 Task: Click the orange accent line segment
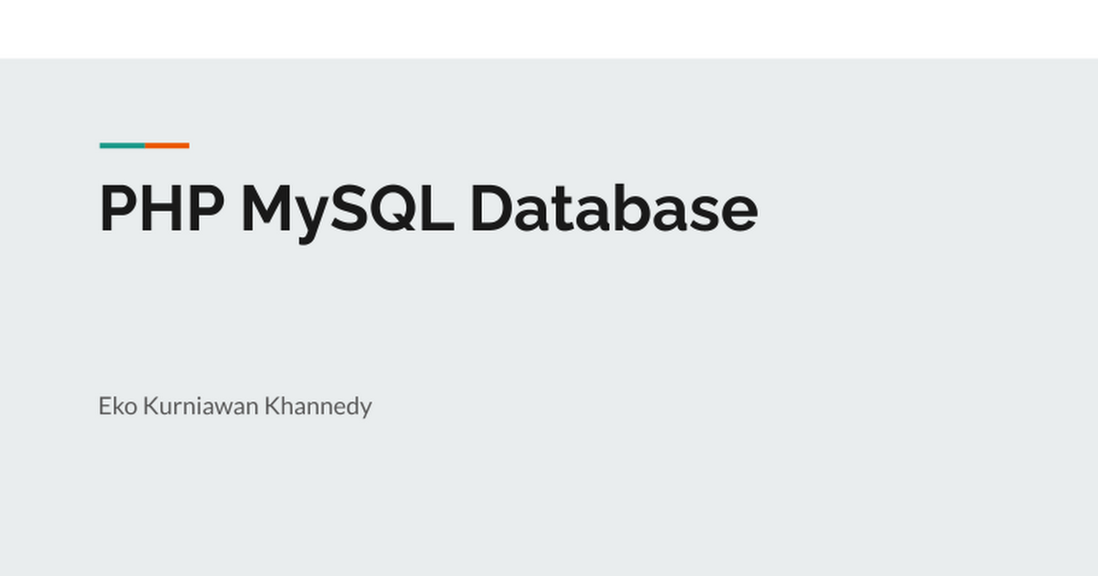(167, 145)
